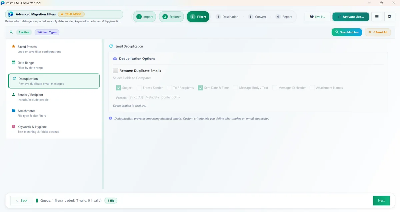
Task: Click the Live Help button
Action: point(317,17)
